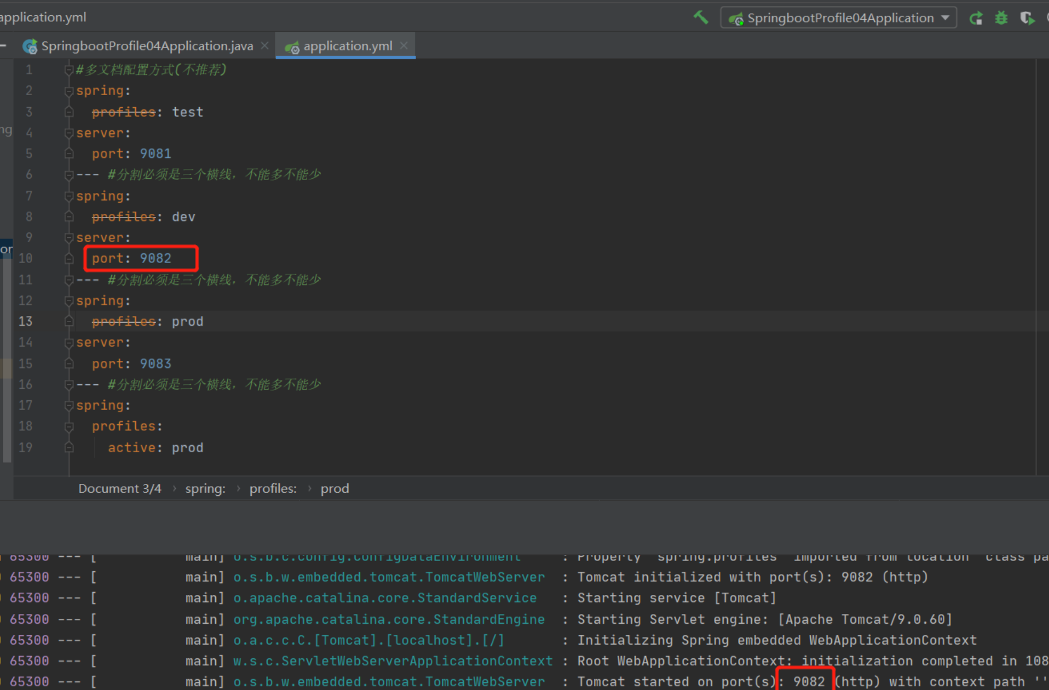Screen dimensions: 1049x690
Task: Click the fold end marker on line 3
Action: [x=69, y=112]
